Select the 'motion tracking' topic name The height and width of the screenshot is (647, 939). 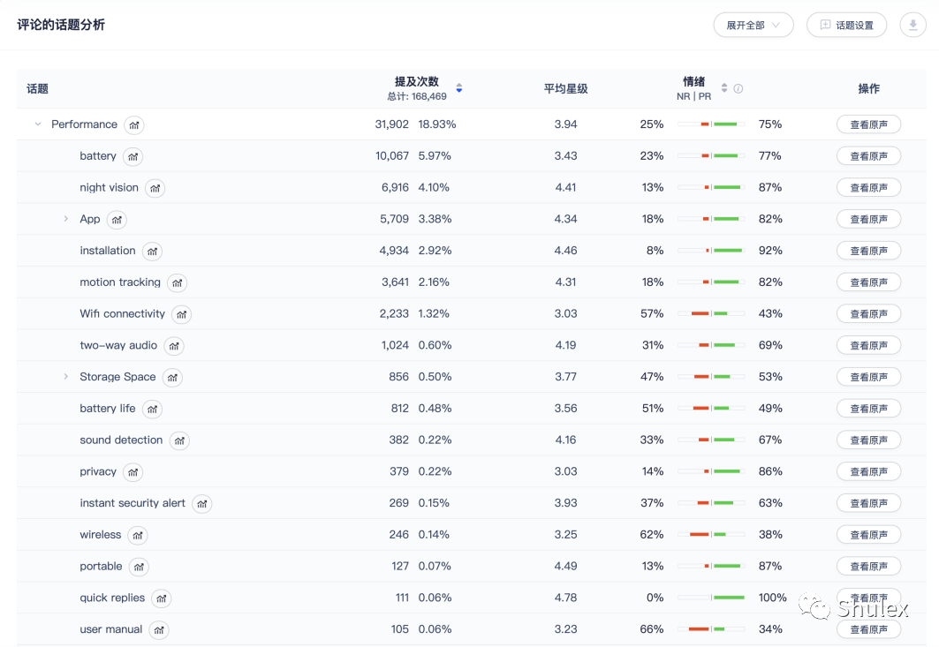(x=120, y=282)
